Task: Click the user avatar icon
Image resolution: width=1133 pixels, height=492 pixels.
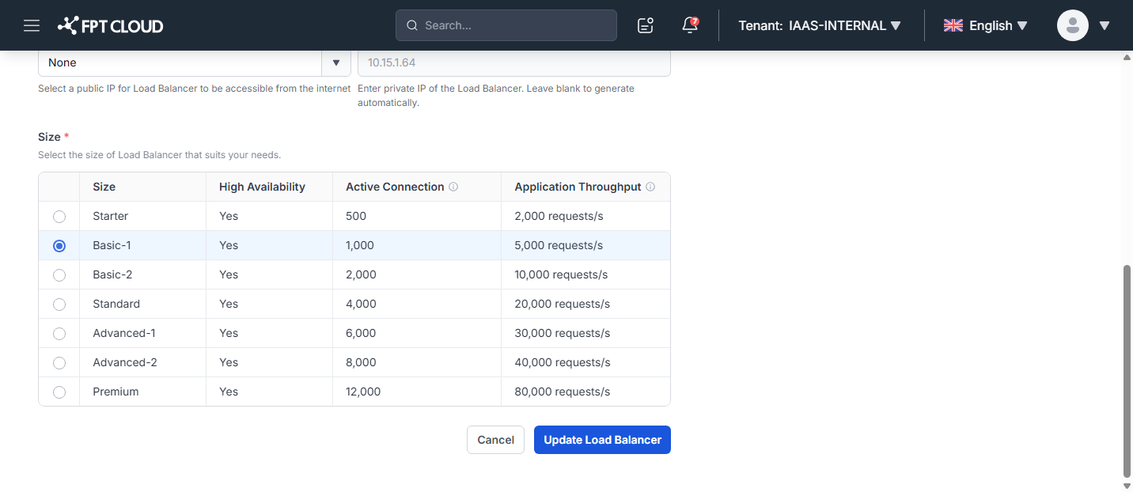Action: [1073, 25]
